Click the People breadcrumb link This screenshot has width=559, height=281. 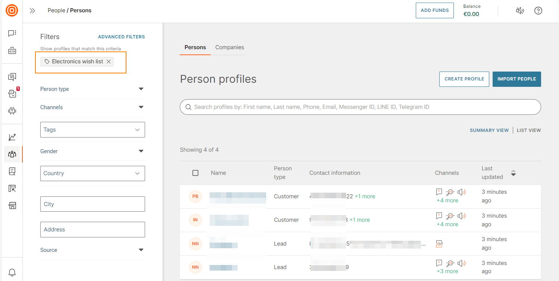(56, 10)
